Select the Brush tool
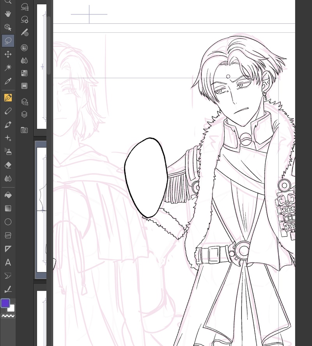 pos(8,125)
